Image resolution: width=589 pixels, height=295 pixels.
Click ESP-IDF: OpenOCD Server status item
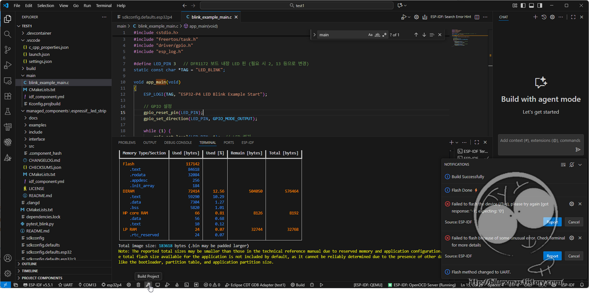[x=422, y=285]
